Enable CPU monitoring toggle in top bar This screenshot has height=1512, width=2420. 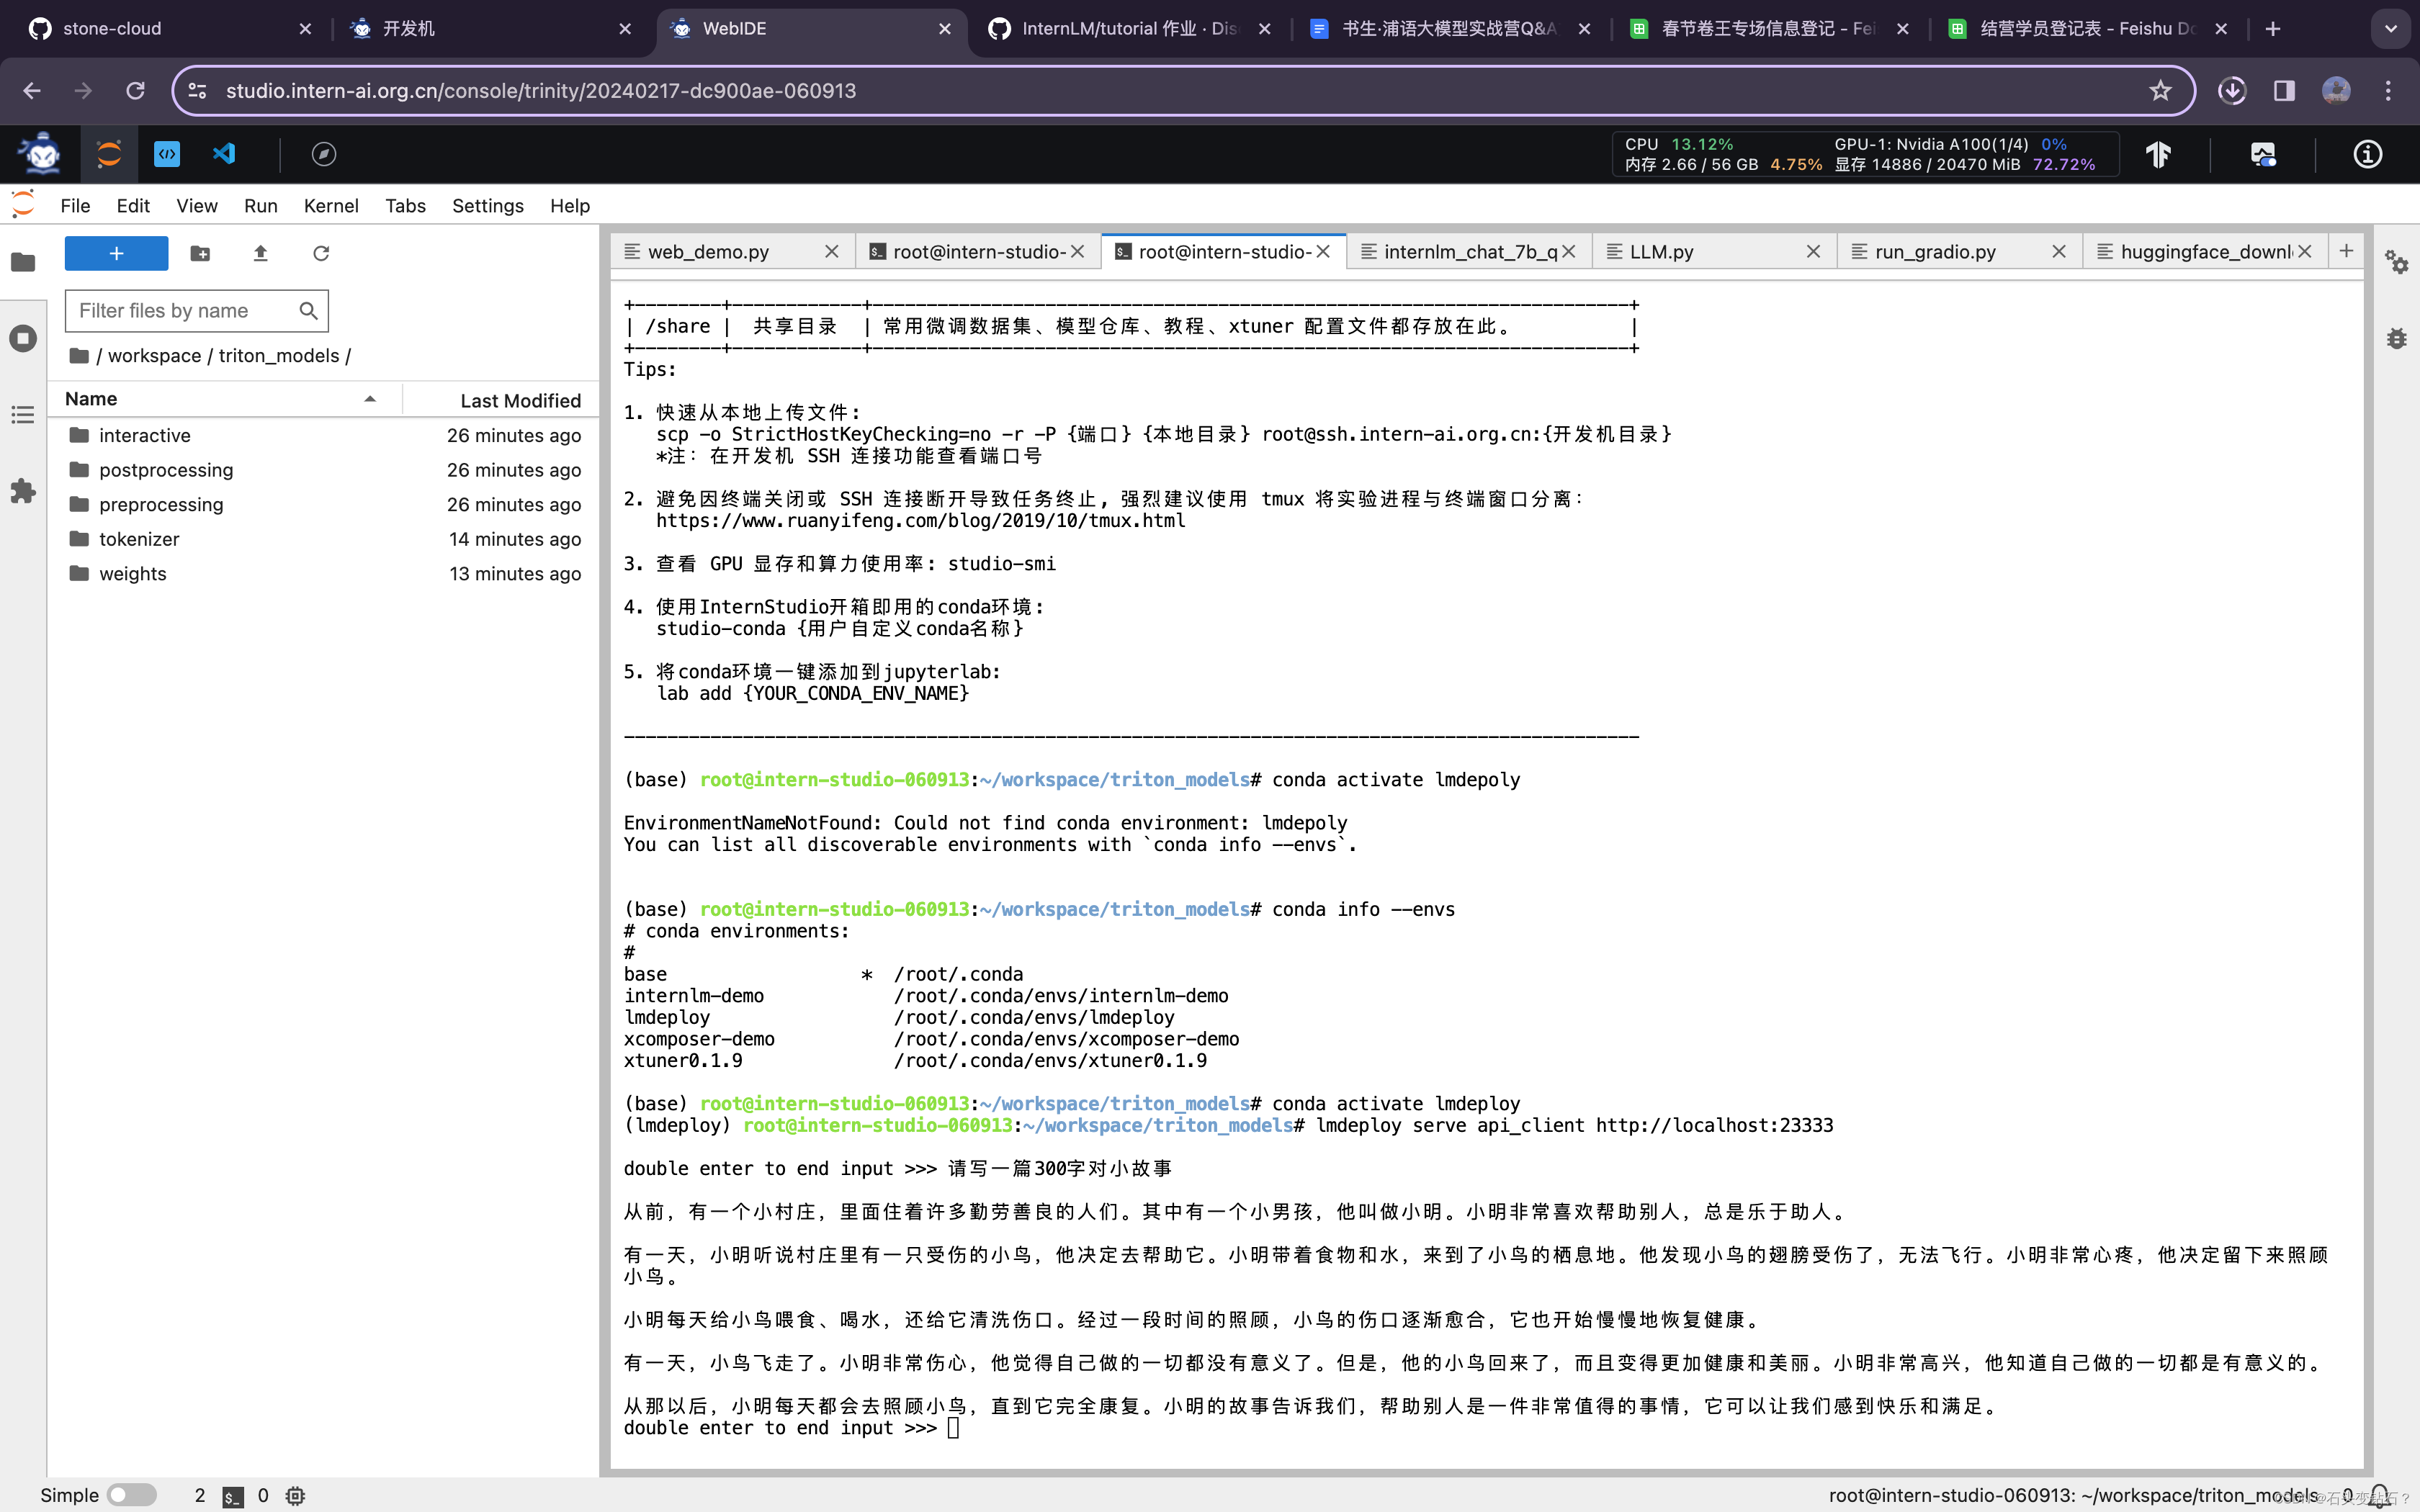pyautogui.click(x=2262, y=153)
